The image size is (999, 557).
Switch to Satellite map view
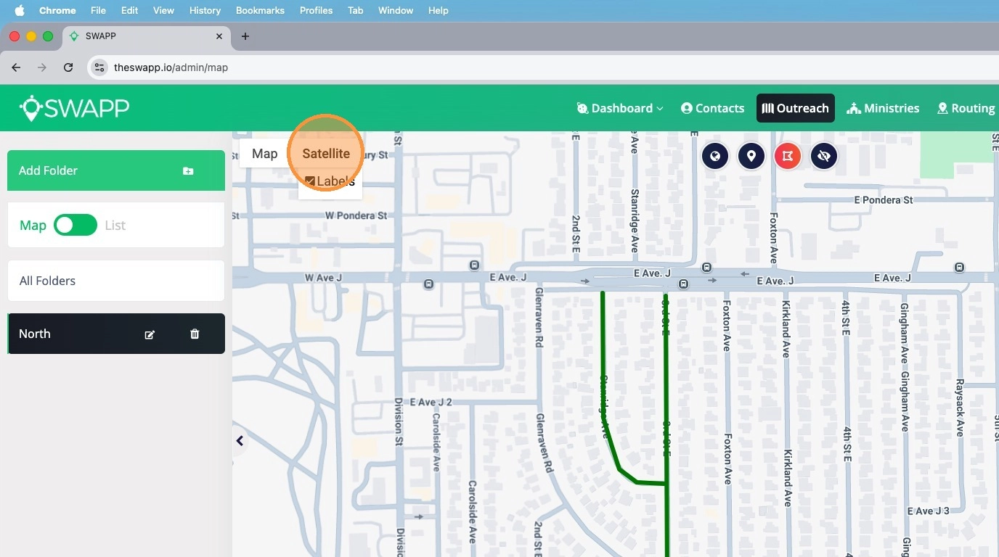[326, 153]
